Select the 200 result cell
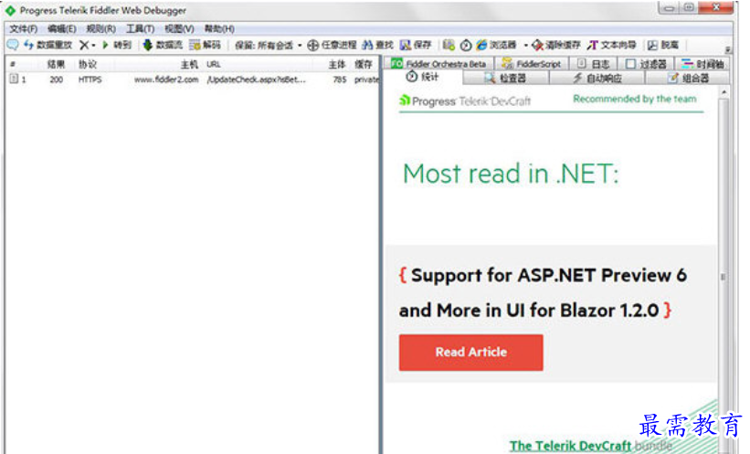 [57, 79]
